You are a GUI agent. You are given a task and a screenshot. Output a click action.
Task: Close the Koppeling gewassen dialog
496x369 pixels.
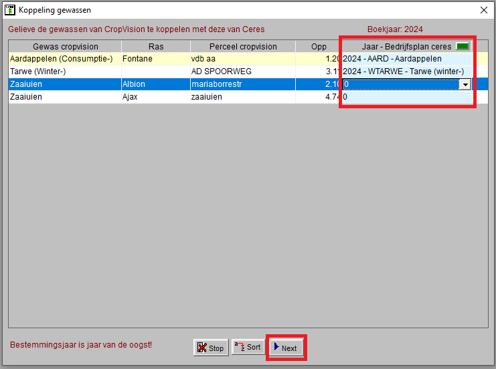[x=484, y=10]
